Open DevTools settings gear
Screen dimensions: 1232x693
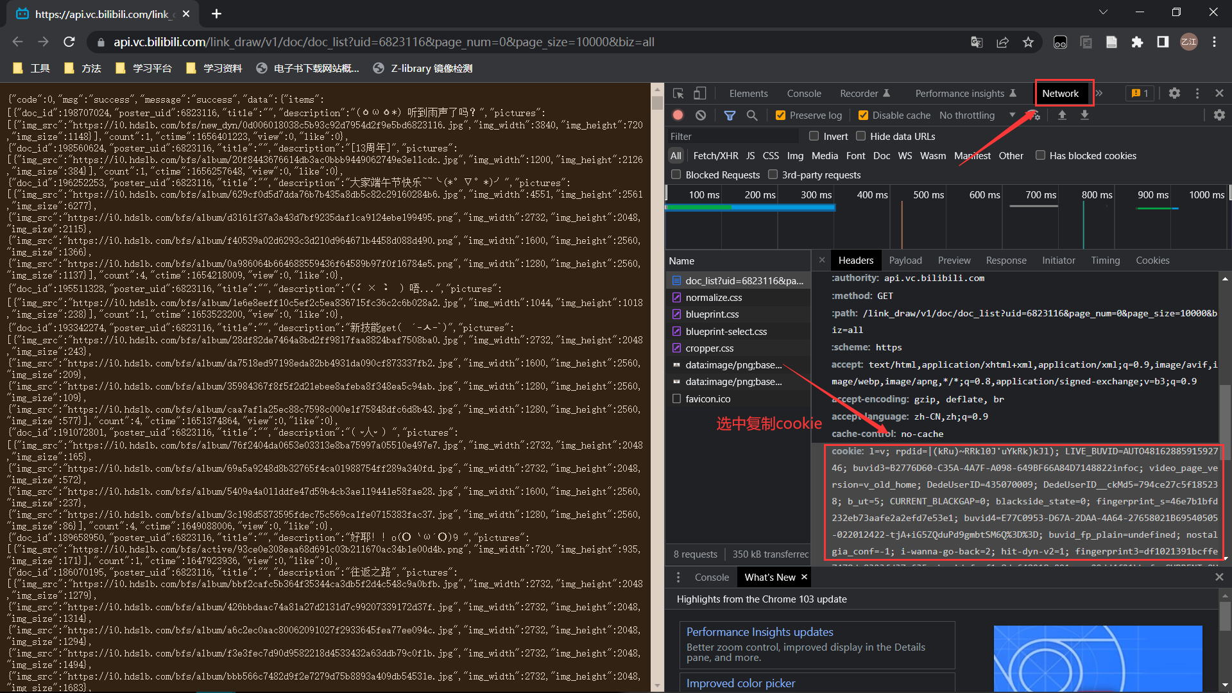tap(1174, 94)
